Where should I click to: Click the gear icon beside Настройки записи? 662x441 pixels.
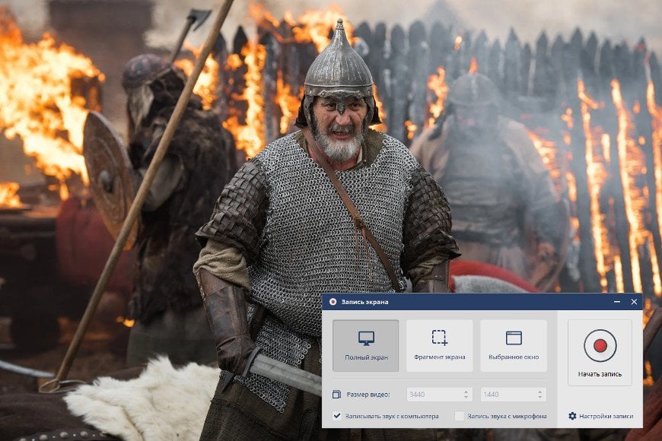[572, 416]
